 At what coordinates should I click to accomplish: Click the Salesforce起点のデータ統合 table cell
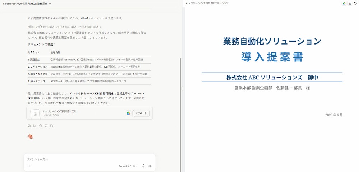click(x=95, y=67)
